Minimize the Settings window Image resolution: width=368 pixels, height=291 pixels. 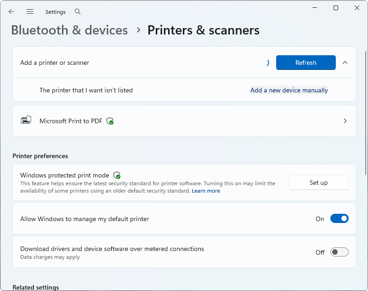click(315, 8)
